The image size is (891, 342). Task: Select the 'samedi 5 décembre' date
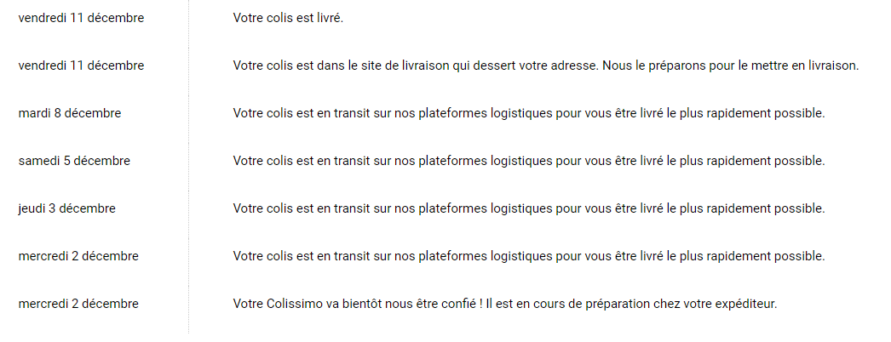(74, 161)
